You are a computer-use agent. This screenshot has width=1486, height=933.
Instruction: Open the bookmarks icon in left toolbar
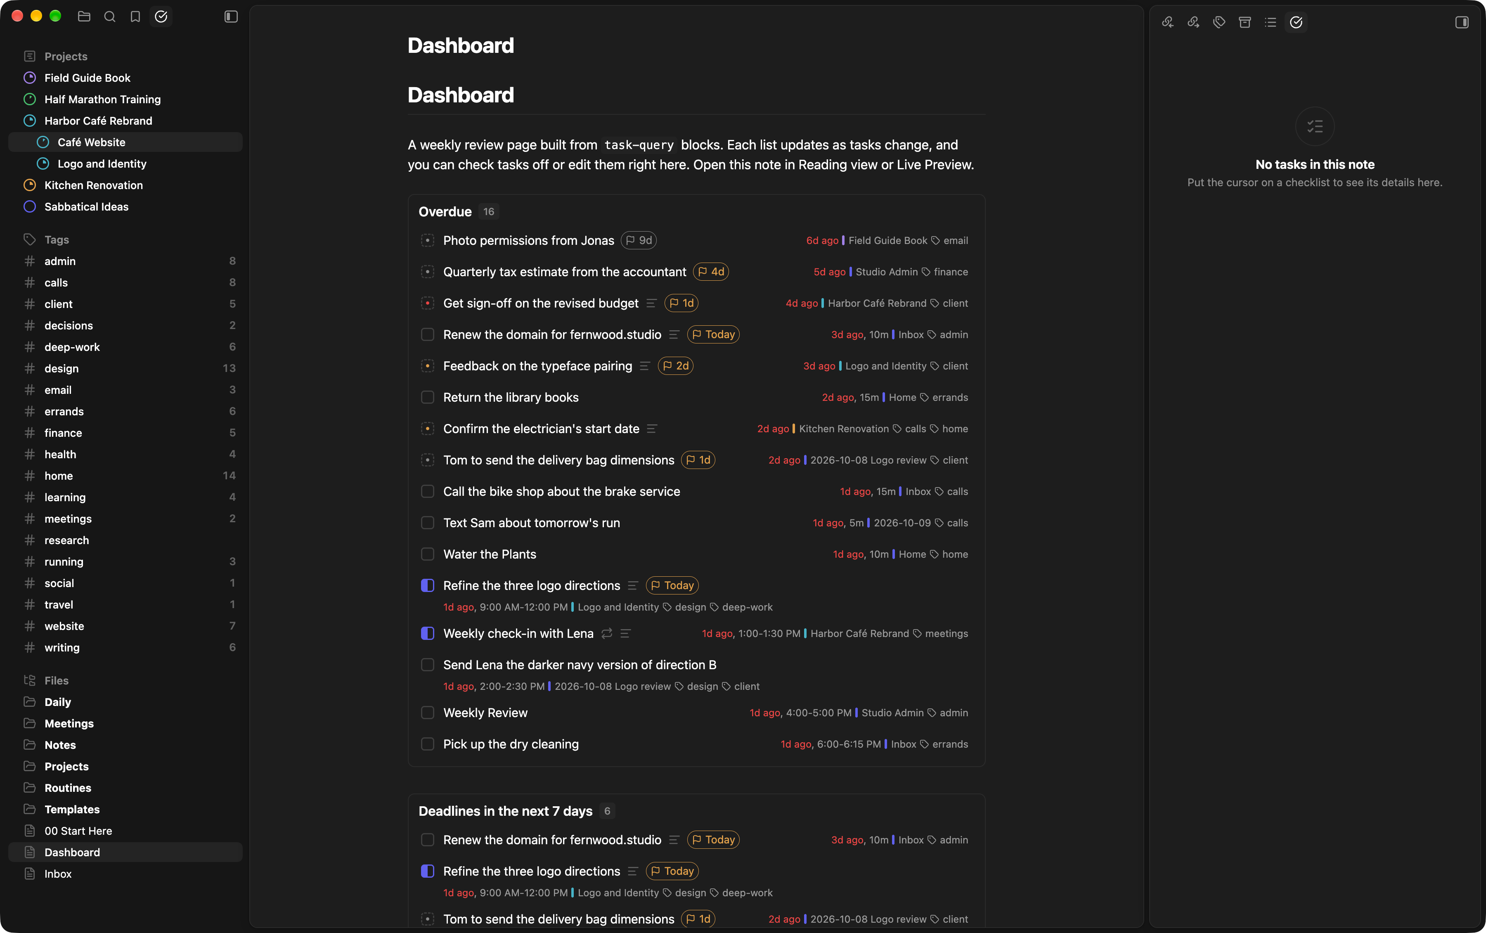(x=135, y=17)
